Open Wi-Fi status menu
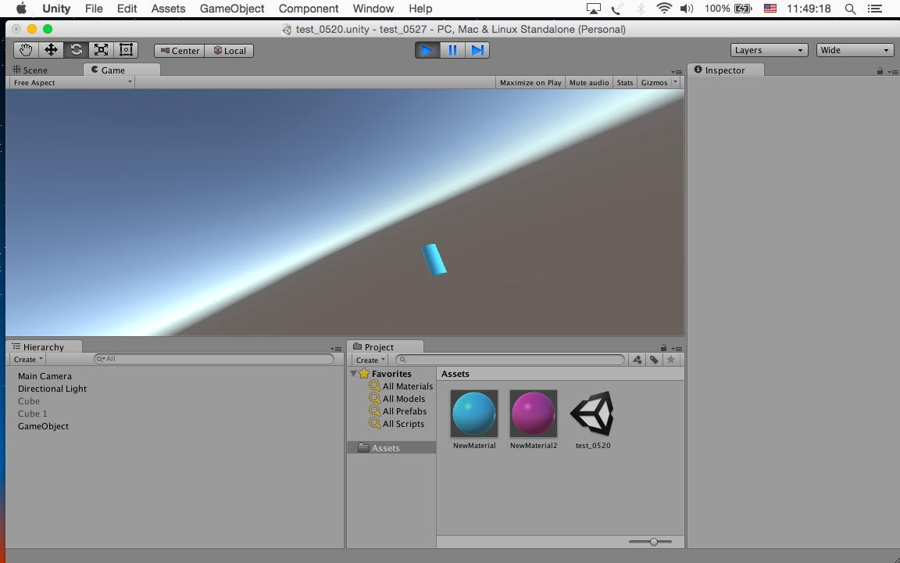The image size is (900, 563). click(664, 9)
